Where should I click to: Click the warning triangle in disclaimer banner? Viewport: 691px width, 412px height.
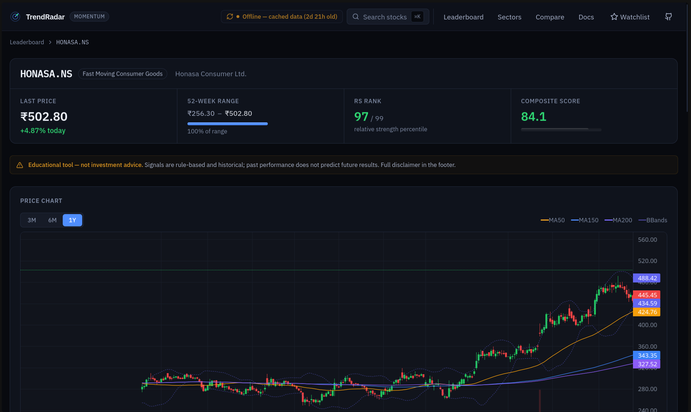point(20,165)
